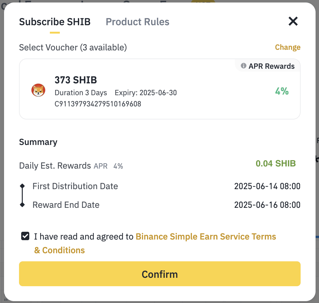The width and height of the screenshot is (319, 303).
Task: Click the voucher code C911397934279510169608
Action: [98, 104]
